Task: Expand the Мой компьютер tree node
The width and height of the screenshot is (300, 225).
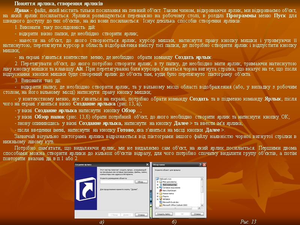Action: click(x=157, y=185)
